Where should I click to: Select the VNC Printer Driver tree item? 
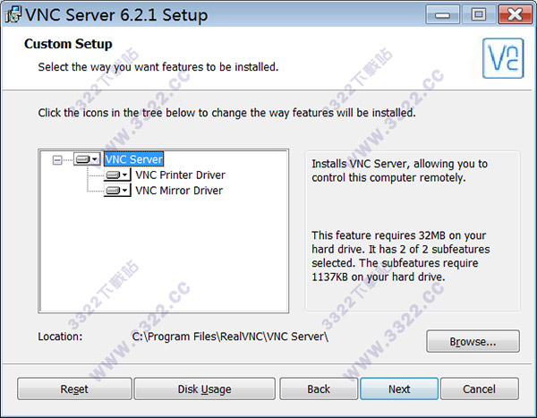tap(180, 175)
